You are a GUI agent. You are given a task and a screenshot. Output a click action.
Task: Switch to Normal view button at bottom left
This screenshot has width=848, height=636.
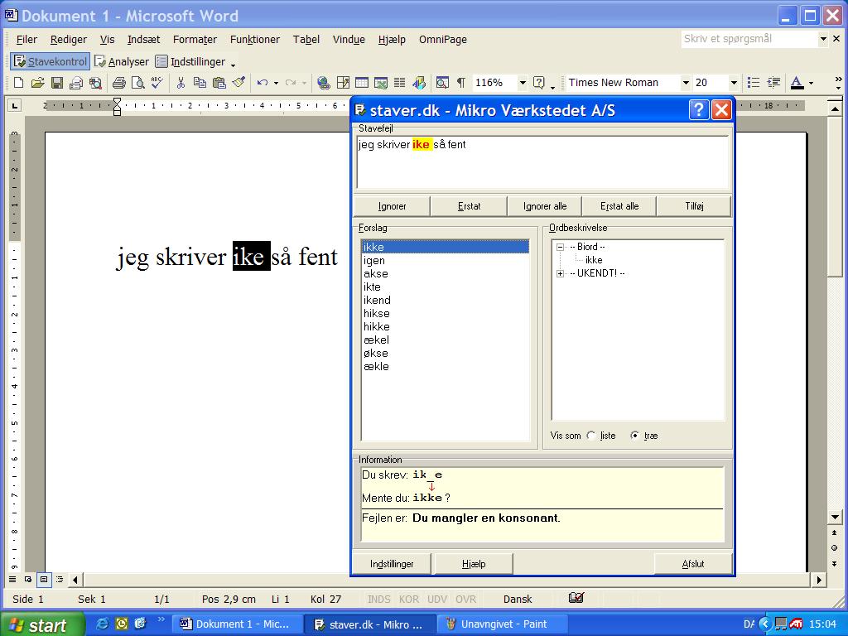tap(12, 580)
